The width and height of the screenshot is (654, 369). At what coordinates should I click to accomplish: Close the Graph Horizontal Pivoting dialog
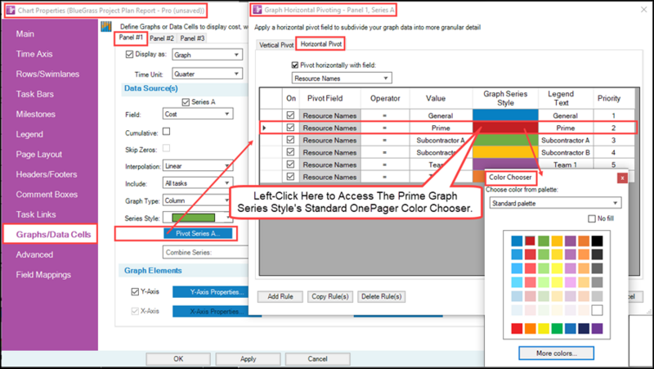643,9
